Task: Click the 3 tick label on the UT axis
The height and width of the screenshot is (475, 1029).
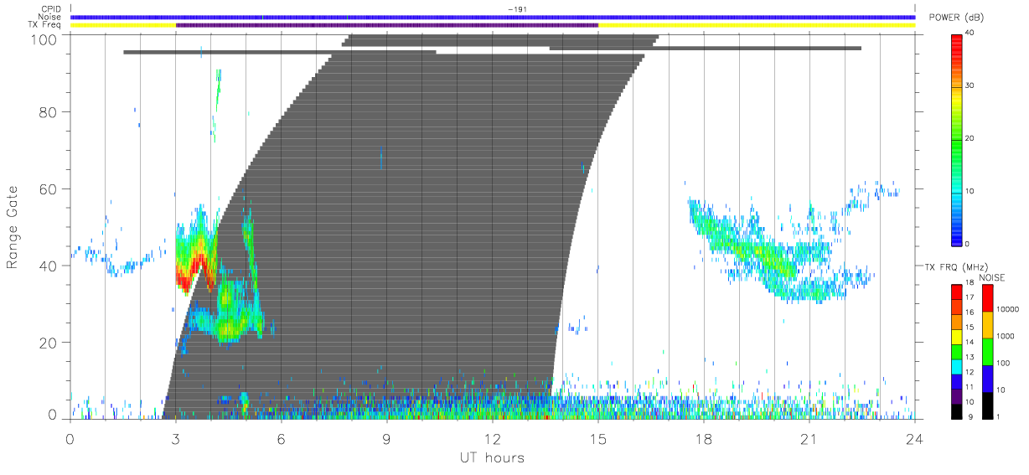Action: [x=176, y=439]
